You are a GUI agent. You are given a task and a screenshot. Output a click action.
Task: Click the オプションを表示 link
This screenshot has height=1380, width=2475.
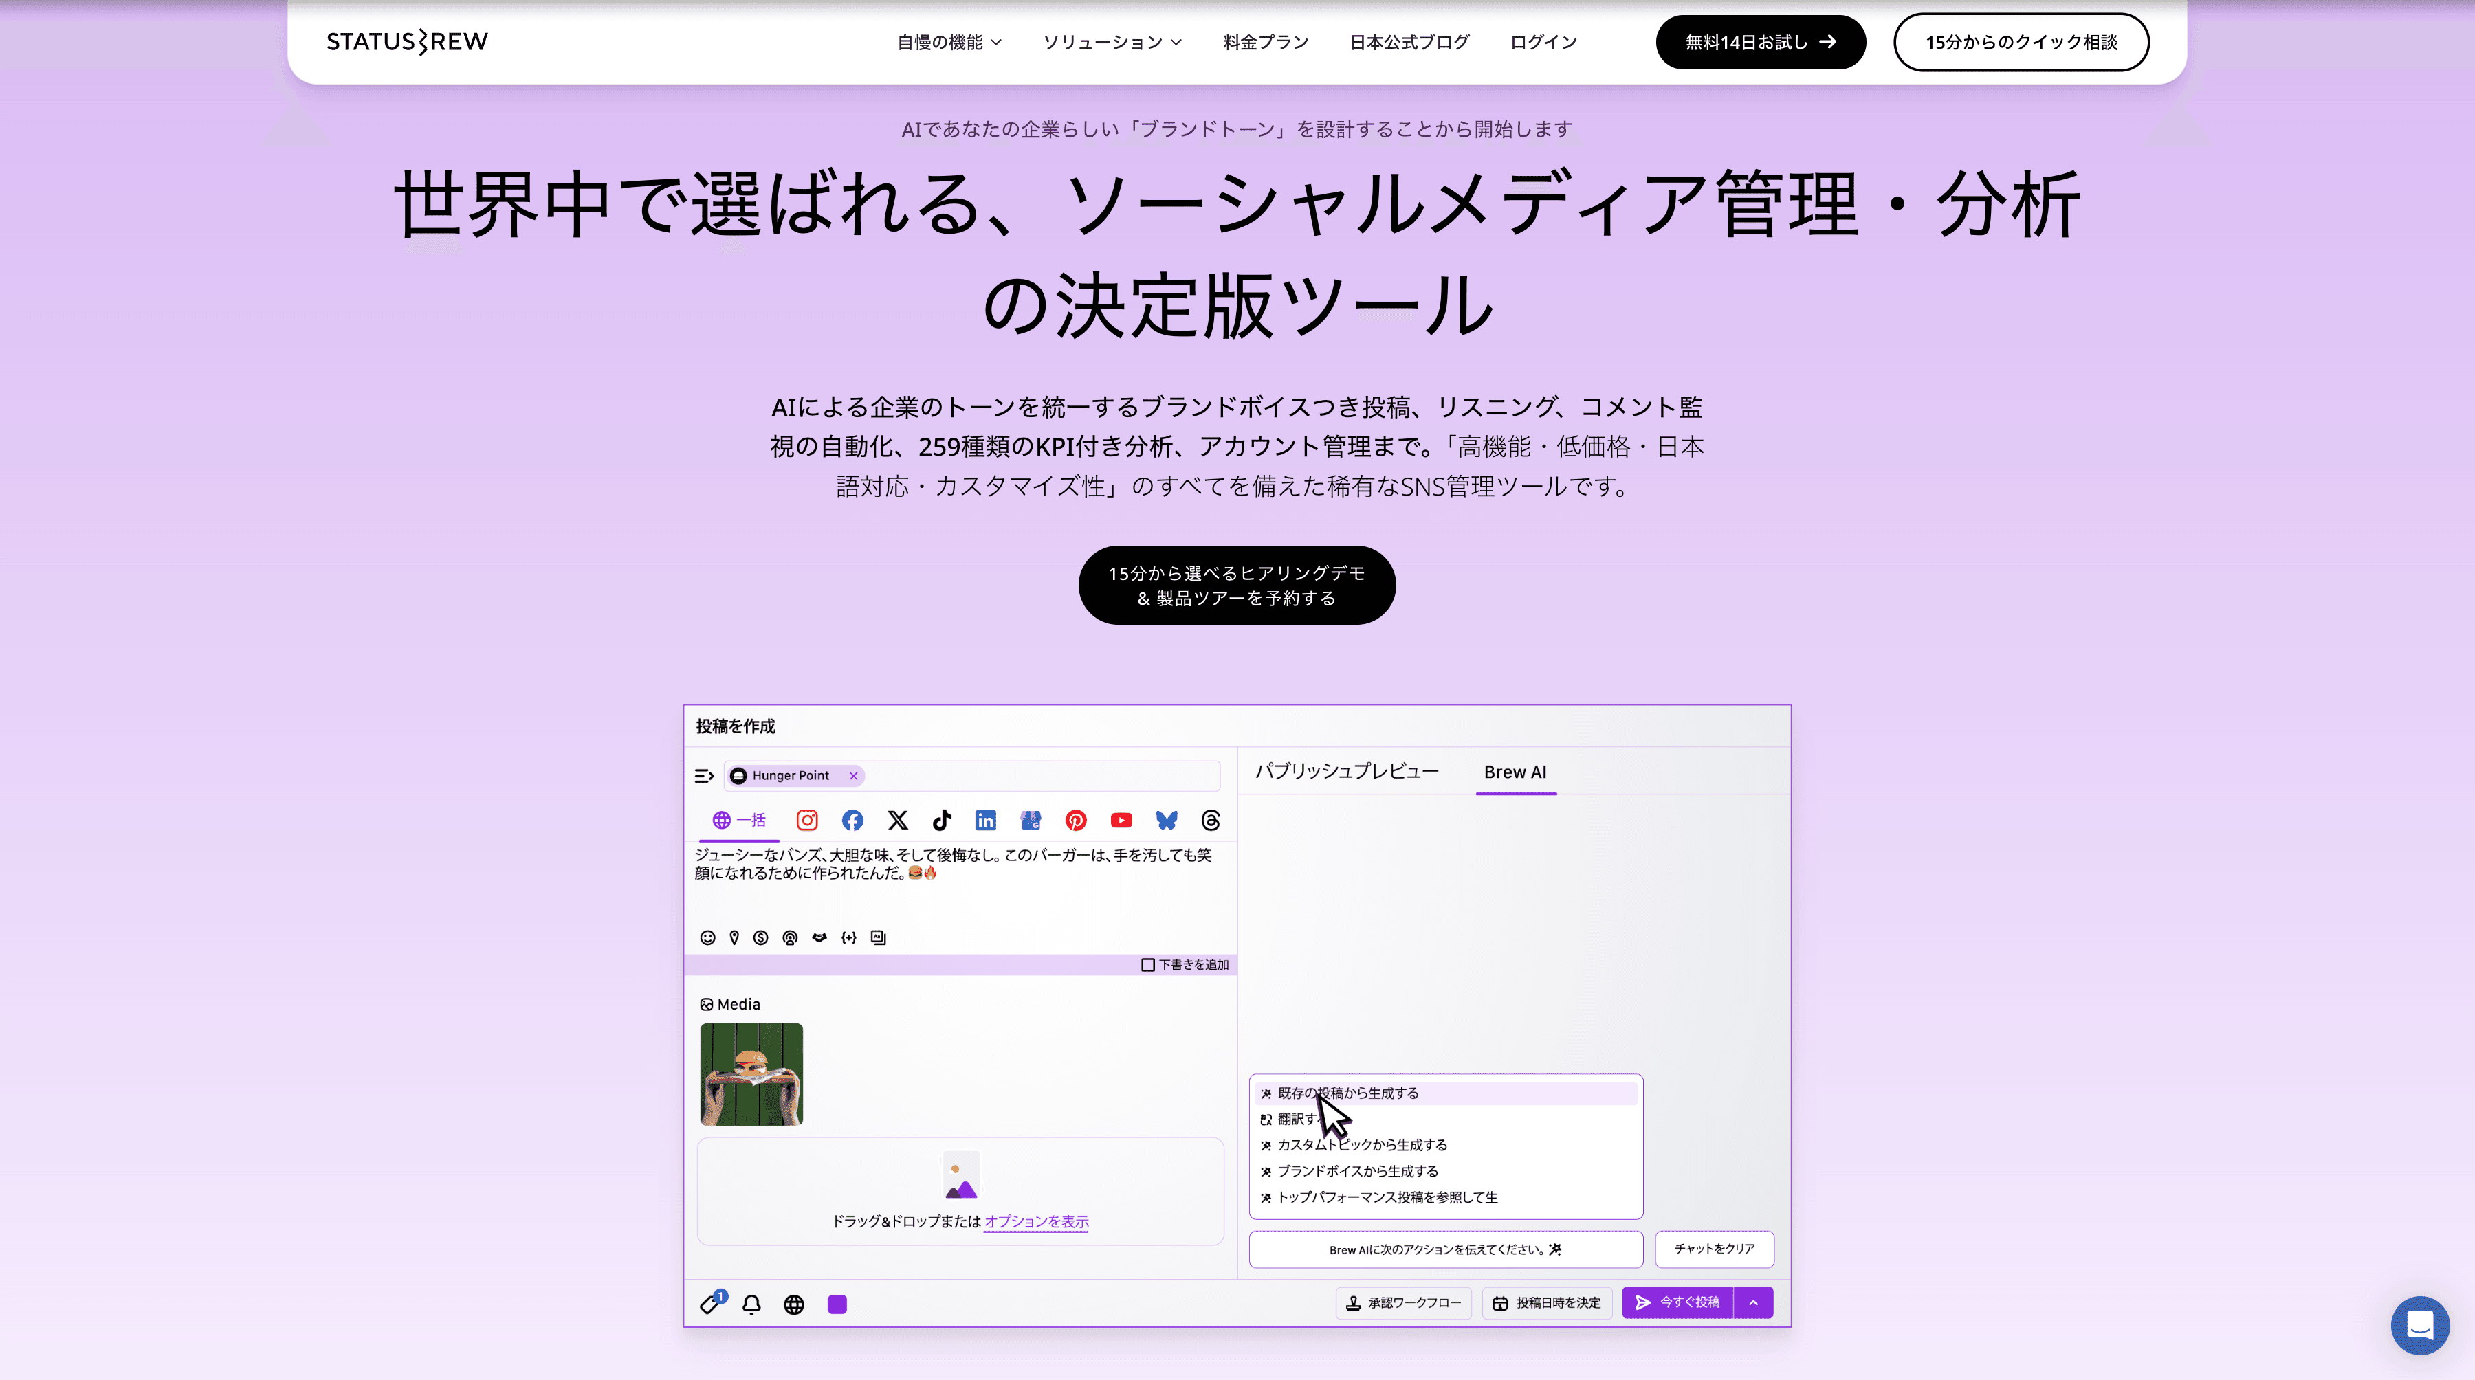pos(1036,1221)
